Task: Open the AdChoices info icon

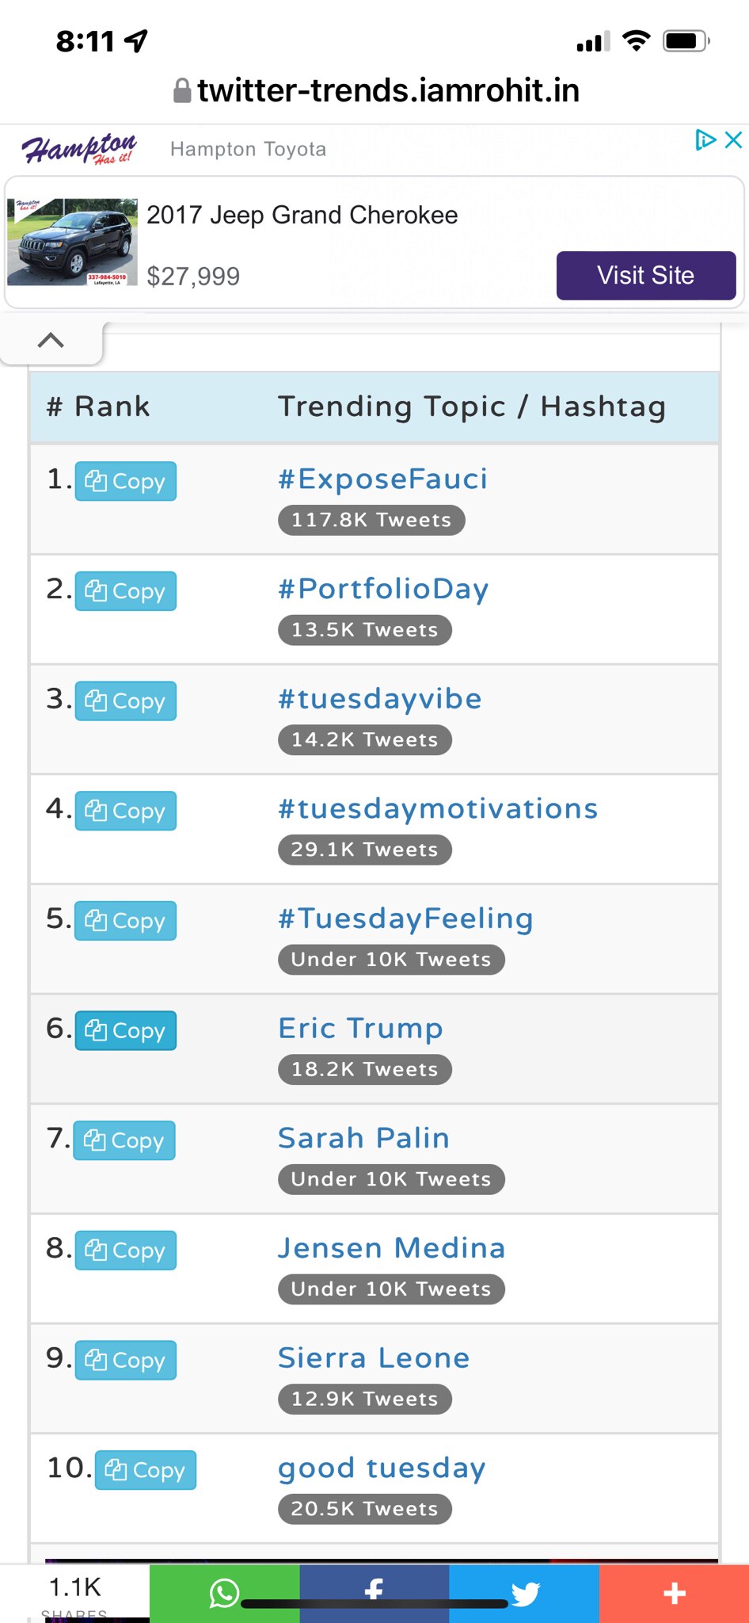Action: click(x=705, y=140)
